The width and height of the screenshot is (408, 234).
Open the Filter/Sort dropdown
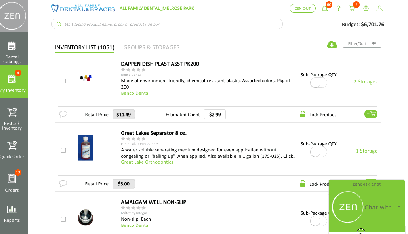(x=362, y=43)
